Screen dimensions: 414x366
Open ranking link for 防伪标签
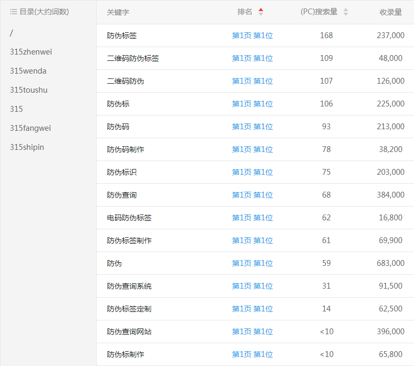pyautogui.click(x=252, y=35)
